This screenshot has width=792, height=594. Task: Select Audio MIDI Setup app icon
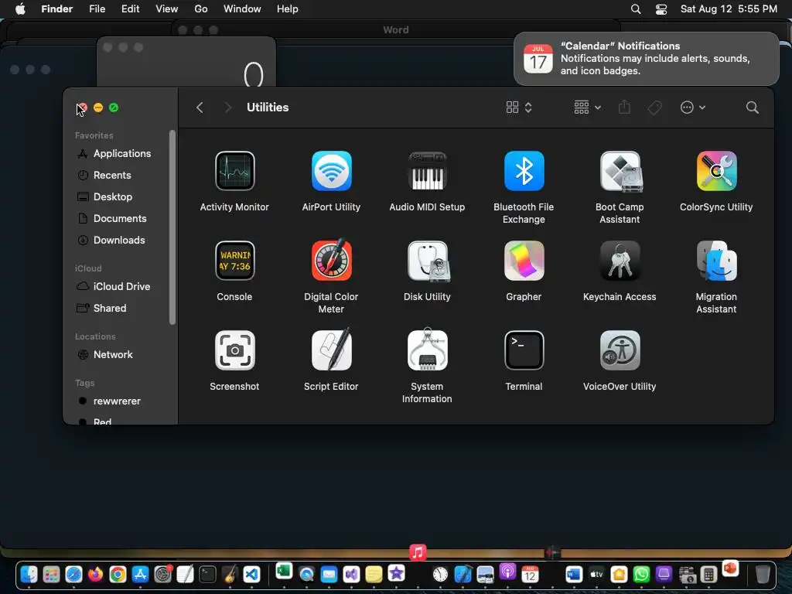(x=427, y=171)
